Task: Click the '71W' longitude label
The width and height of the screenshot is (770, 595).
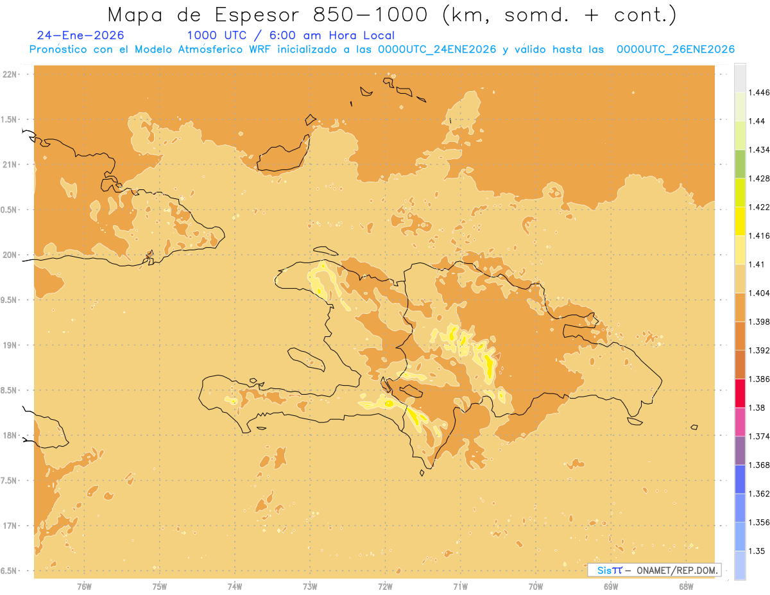Action: pyautogui.click(x=460, y=586)
